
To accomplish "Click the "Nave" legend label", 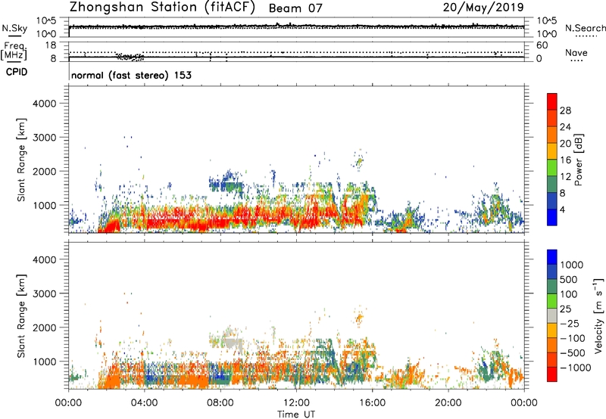I will coord(576,52).
